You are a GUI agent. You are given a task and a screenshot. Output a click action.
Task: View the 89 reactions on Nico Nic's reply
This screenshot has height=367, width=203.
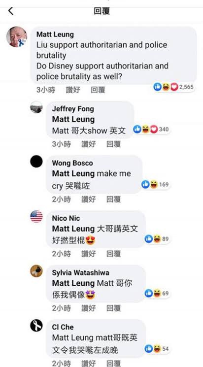click(x=157, y=239)
